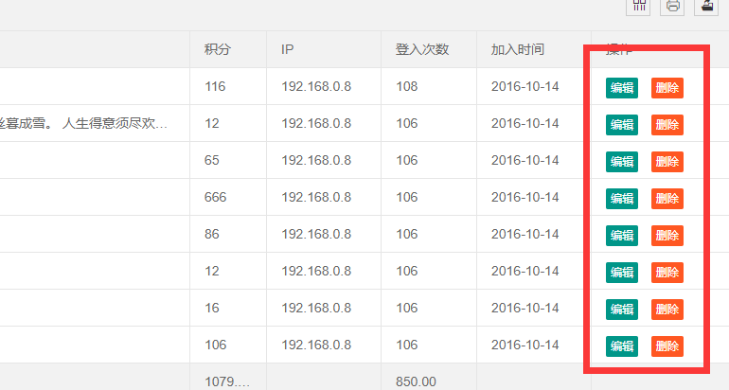Screen dimensions: 729x390
Task: Click the print table icon
Action: point(673,7)
